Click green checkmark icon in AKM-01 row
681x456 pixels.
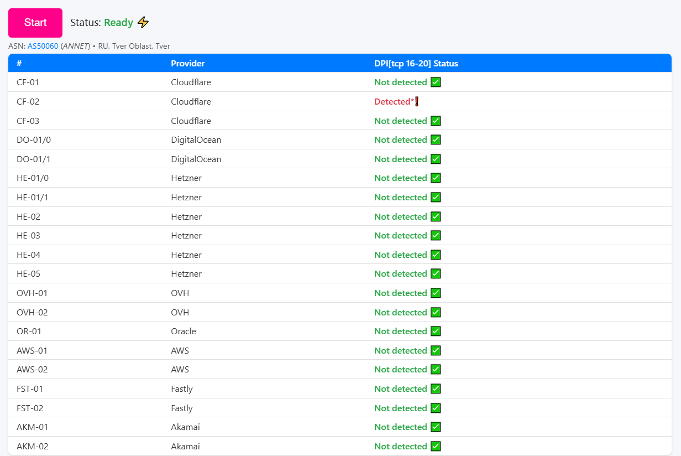coord(436,427)
